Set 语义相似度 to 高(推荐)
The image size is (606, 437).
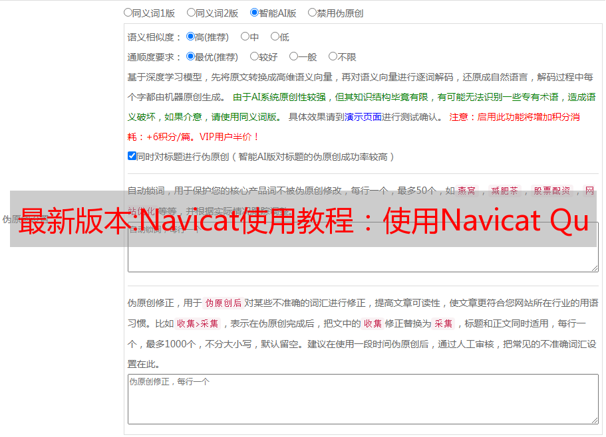click(190, 37)
